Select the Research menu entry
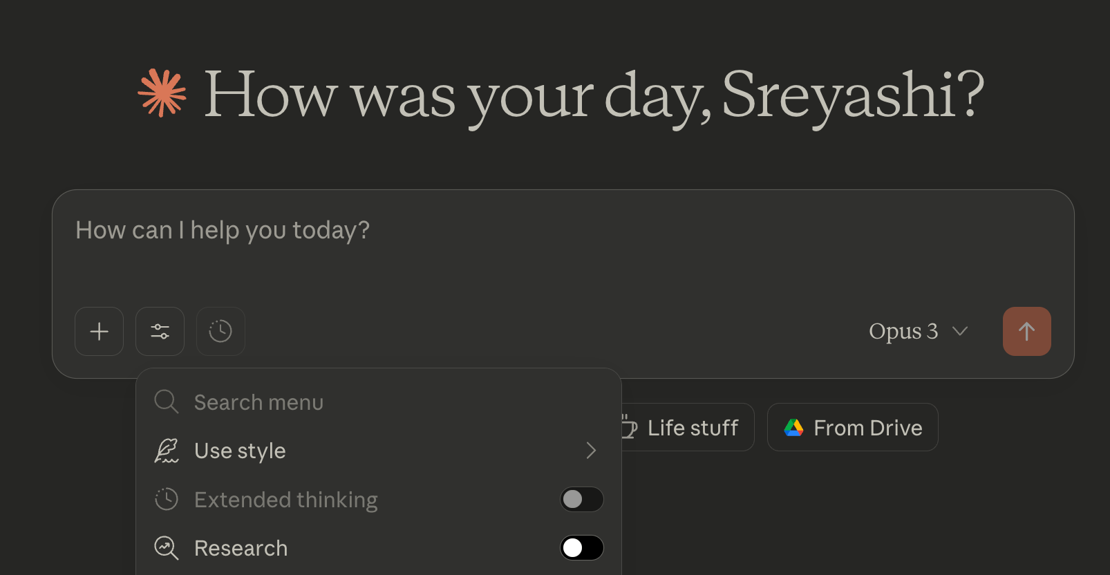1110x575 pixels. click(x=241, y=548)
